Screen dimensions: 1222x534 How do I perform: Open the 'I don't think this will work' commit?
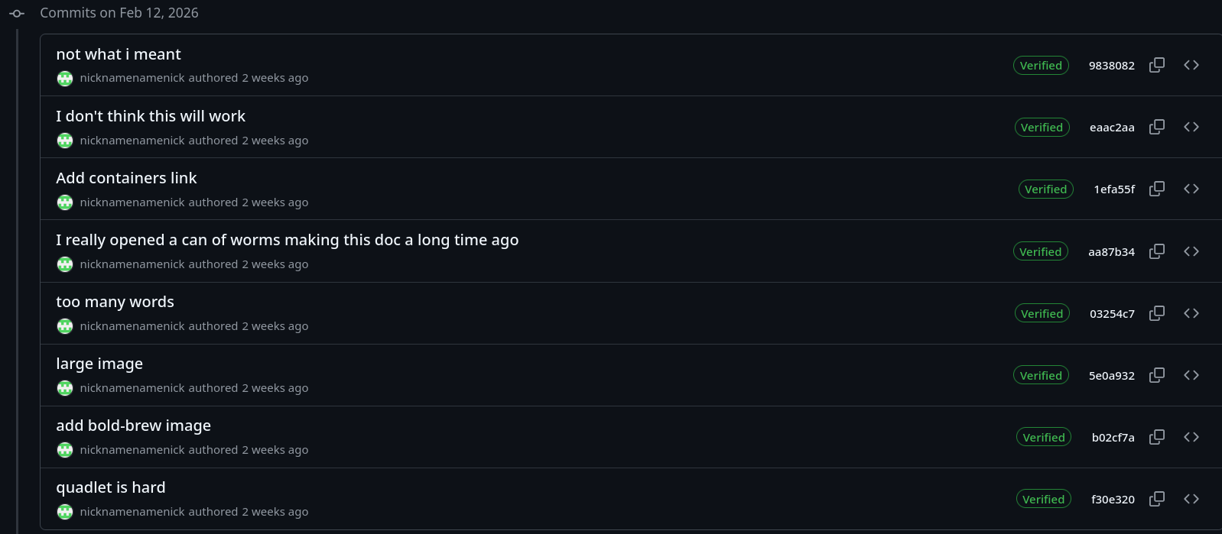click(x=151, y=116)
